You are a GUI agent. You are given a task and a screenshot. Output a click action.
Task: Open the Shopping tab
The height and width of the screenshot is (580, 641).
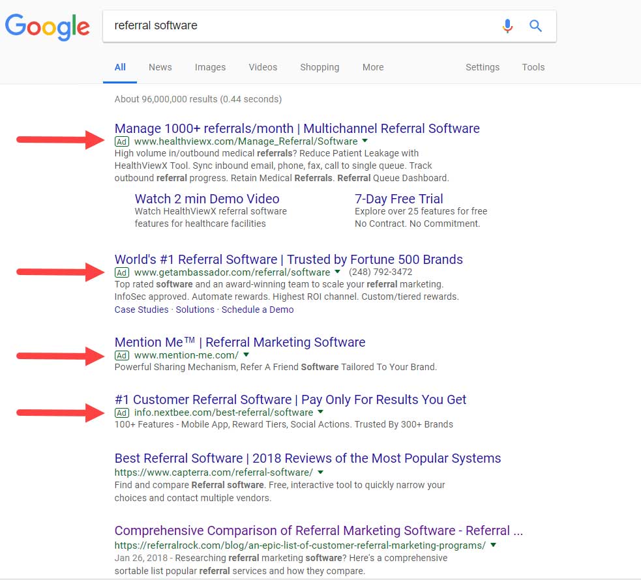pyautogui.click(x=320, y=67)
